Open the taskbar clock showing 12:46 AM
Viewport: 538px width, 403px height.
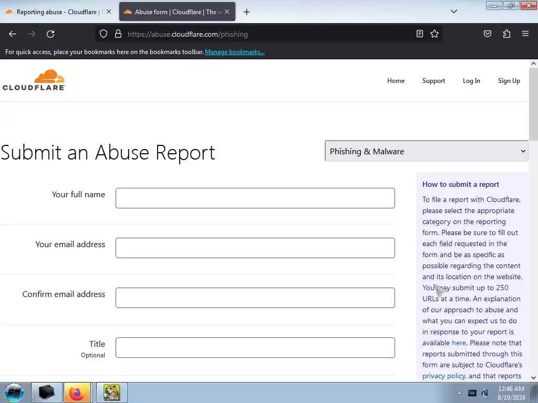[x=511, y=393]
